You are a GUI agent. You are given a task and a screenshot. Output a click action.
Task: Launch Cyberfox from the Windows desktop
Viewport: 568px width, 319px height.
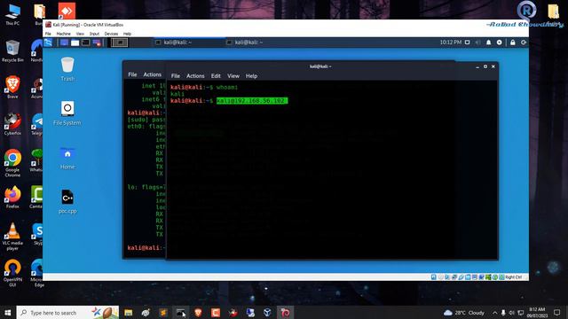point(12,124)
